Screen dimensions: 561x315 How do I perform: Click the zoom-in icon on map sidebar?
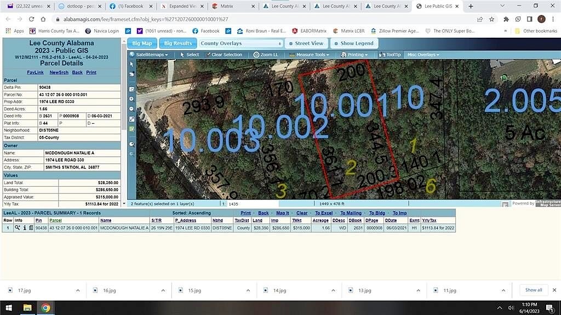coord(131,99)
